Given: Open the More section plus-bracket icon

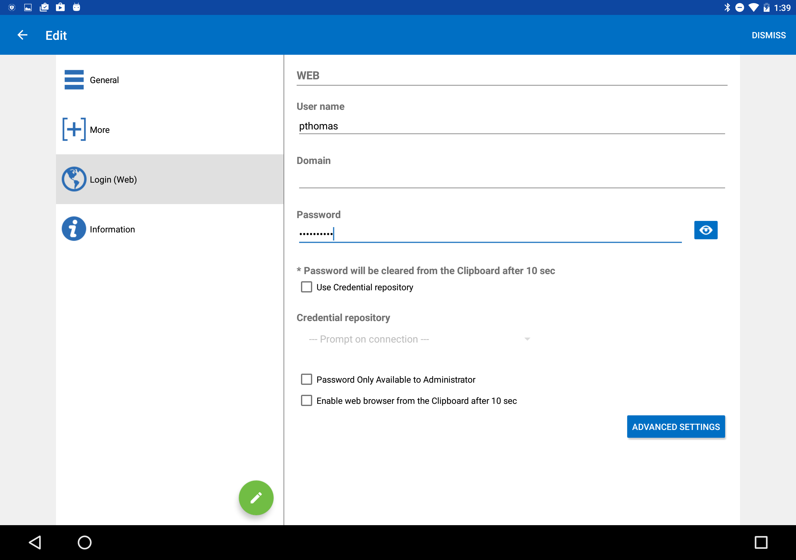Looking at the screenshot, I should click(74, 129).
